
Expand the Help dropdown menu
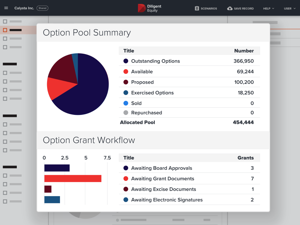point(268,8)
